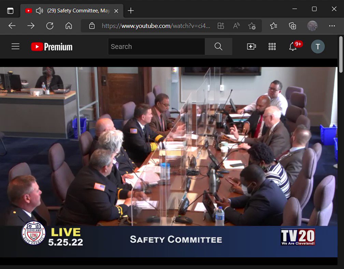
Task: Open a new browser tab
Action: [131, 11]
